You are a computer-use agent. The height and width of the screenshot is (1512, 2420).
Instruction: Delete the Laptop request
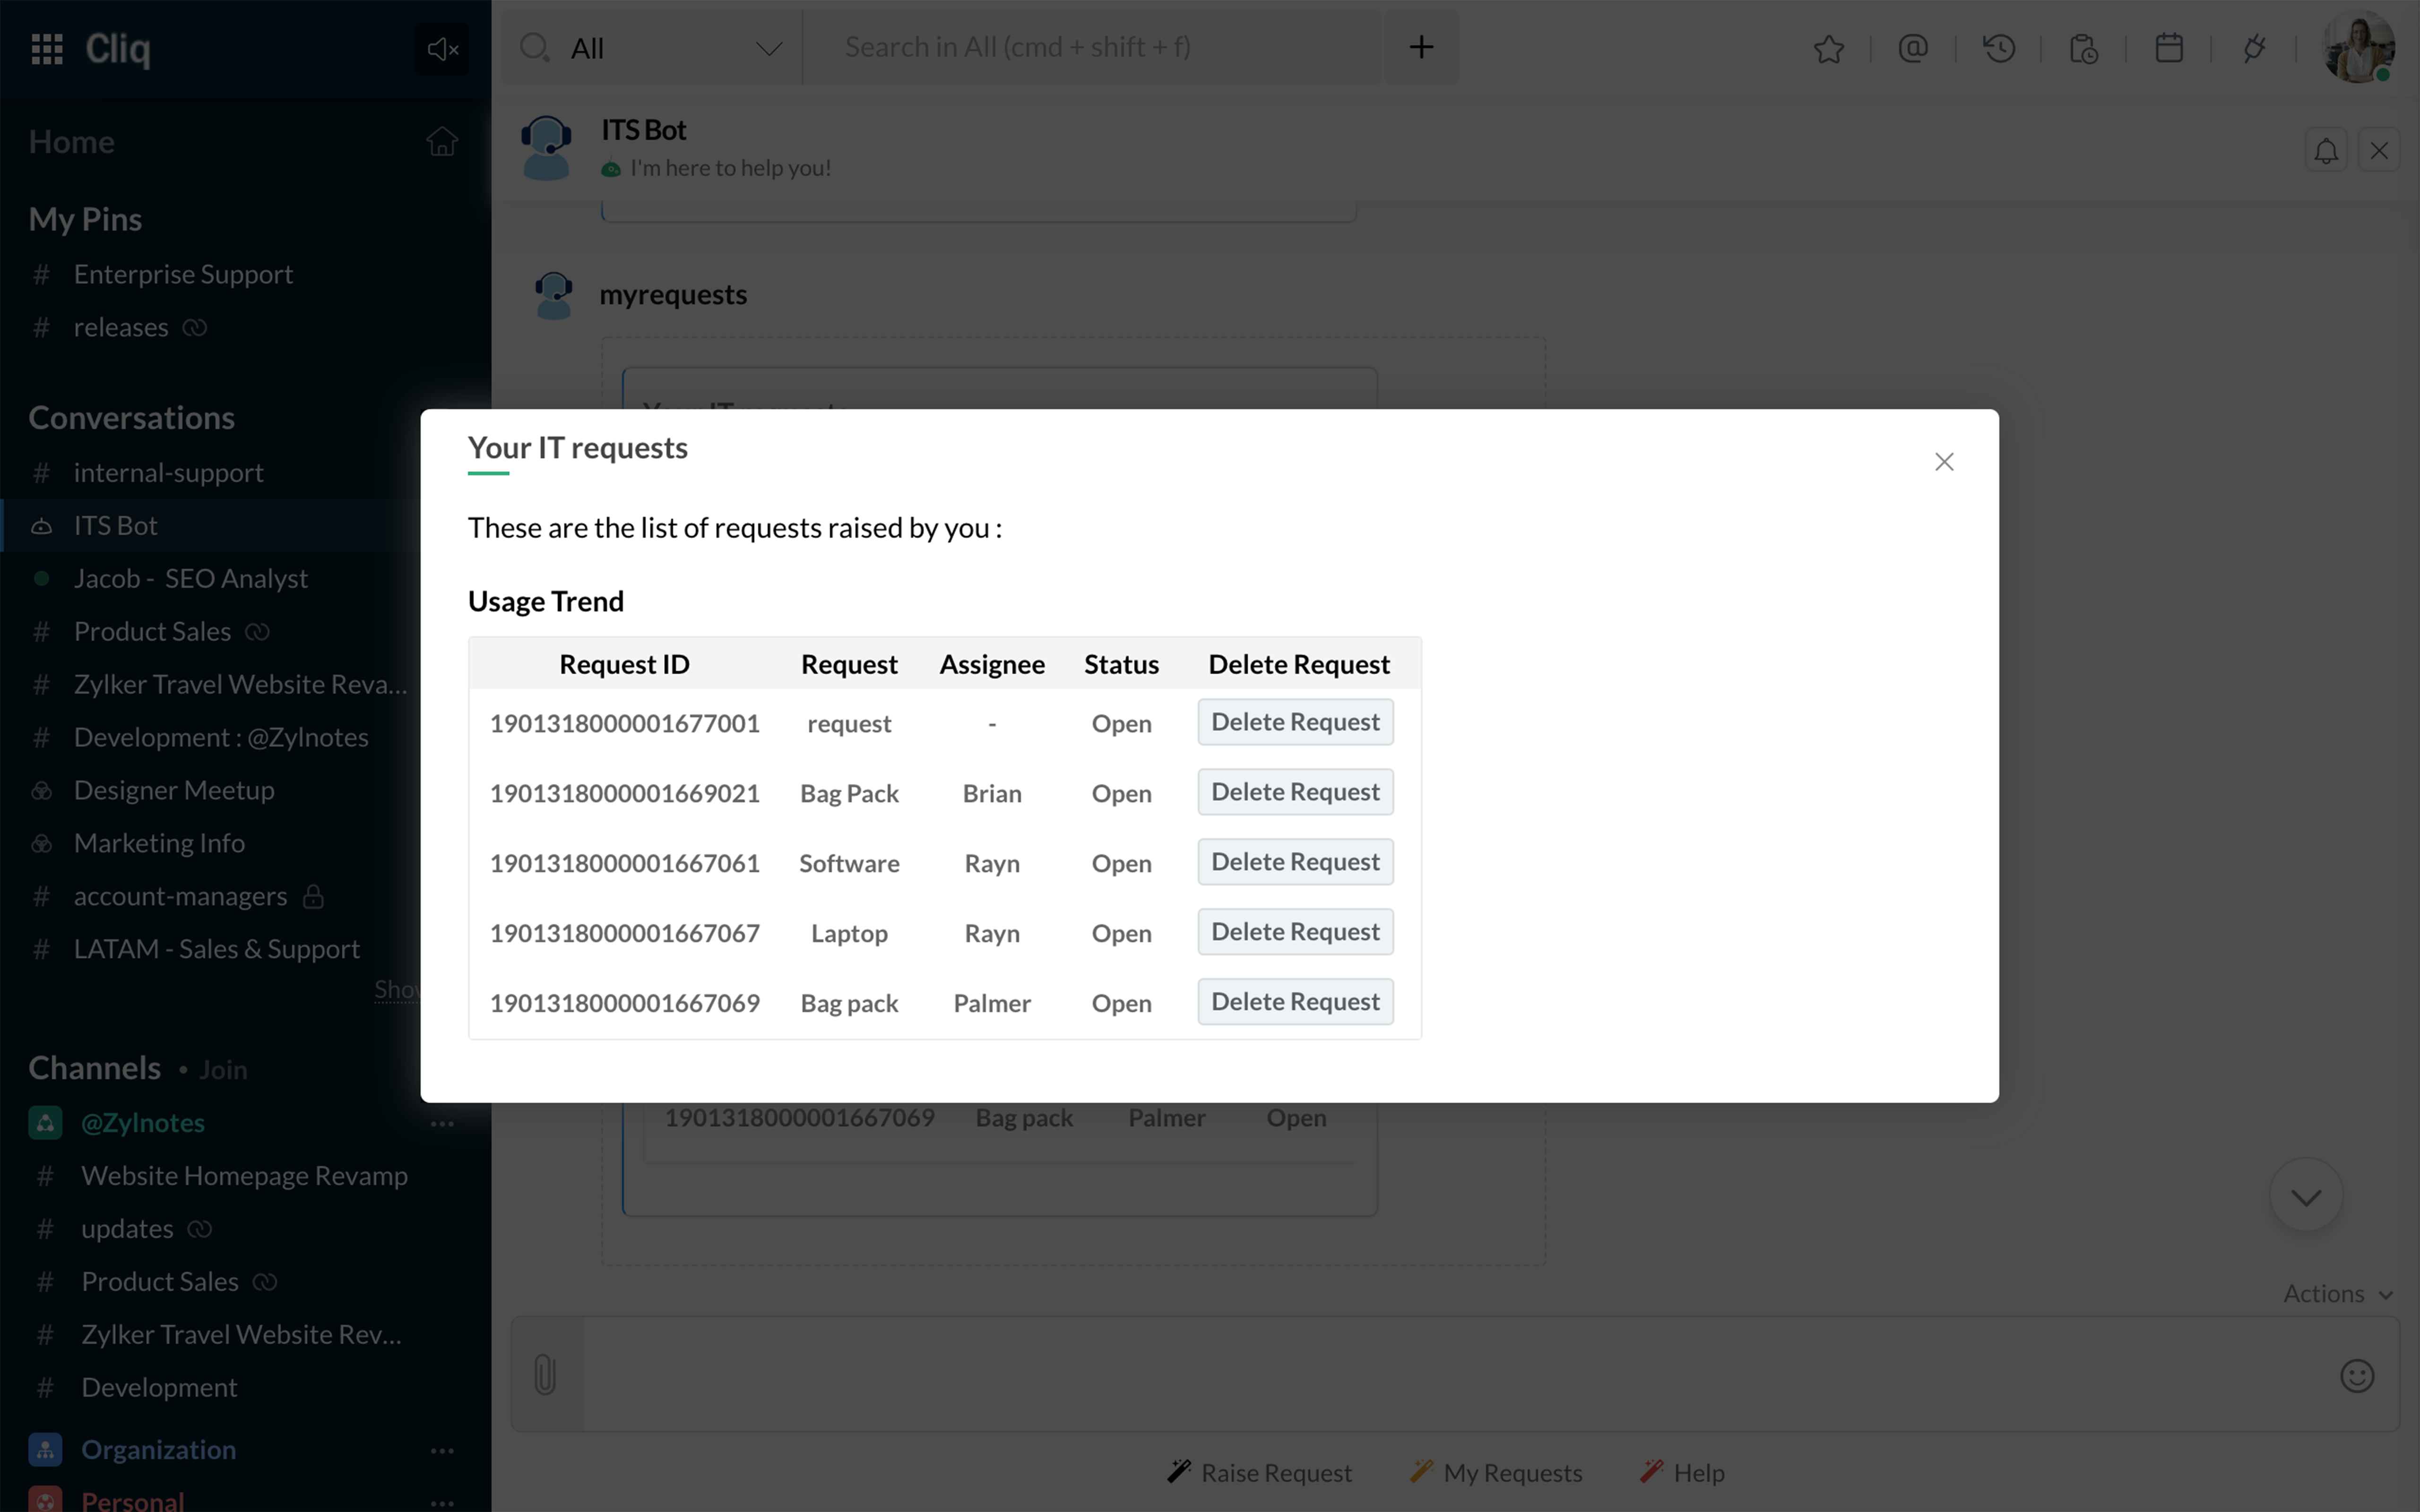pos(1295,932)
